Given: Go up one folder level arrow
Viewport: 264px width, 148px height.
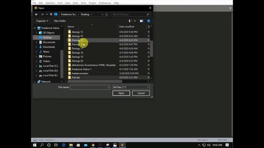Looking at the screenshot, I should click(51, 14).
